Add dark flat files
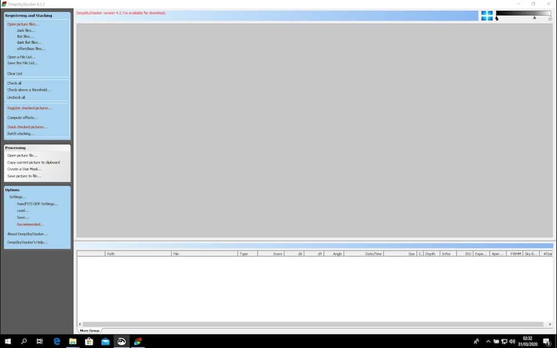 pyautogui.click(x=29, y=43)
